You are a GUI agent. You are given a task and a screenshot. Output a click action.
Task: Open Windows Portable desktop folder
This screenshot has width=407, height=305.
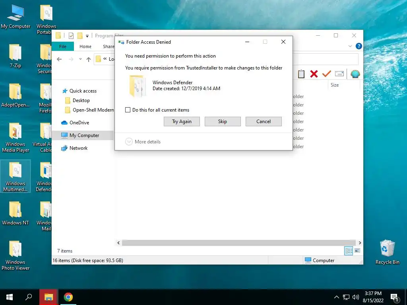(x=46, y=19)
